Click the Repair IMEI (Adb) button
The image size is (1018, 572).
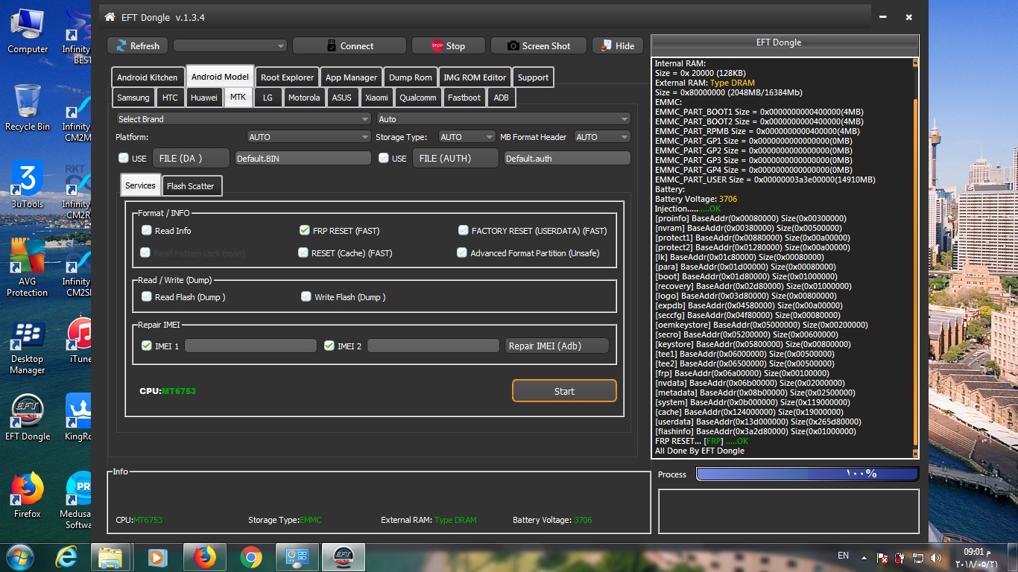(x=557, y=346)
